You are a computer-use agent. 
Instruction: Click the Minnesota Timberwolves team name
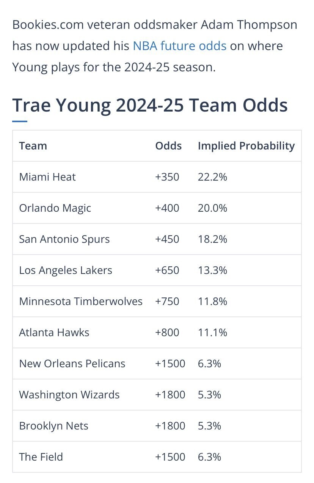click(x=81, y=302)
